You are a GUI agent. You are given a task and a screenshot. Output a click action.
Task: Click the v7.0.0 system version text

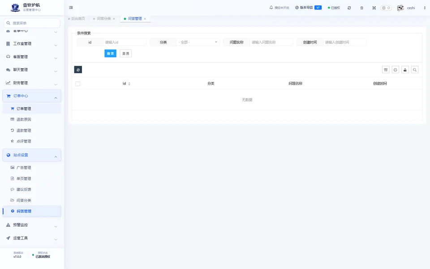coord(17,256)
